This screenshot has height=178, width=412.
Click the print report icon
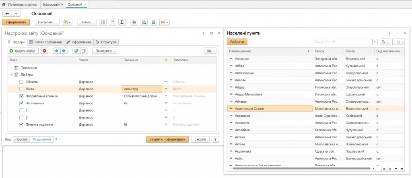134,22
